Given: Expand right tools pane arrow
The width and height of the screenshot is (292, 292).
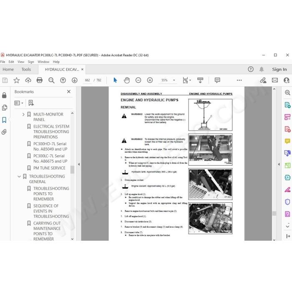Looking at the screenshot, I should click(279, 164).
